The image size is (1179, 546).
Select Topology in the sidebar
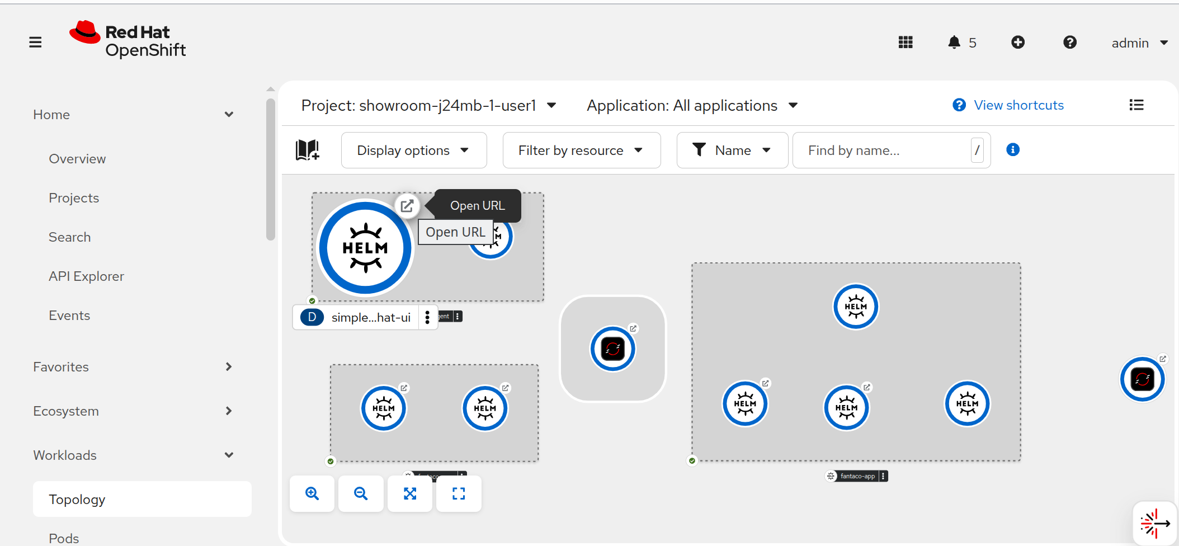[x=77, y=499]
